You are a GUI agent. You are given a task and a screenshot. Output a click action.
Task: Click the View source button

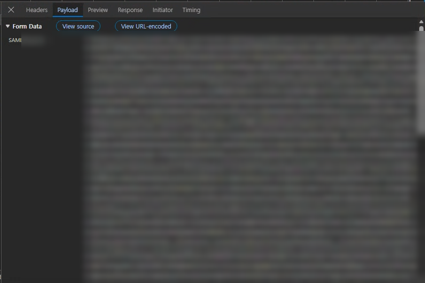pyautogui.click(x=78, y=26)
